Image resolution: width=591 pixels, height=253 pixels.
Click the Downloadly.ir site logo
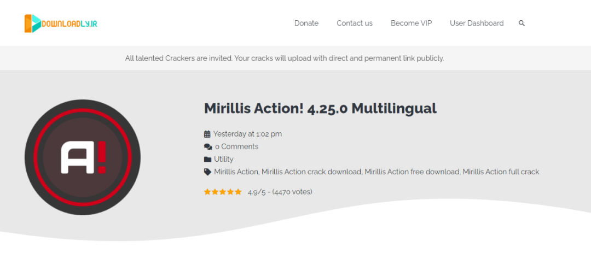[61, 23]
